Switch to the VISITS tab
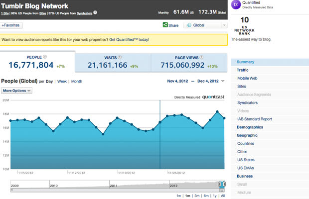This screenshot has height=199, width=309. pos(113,63)
